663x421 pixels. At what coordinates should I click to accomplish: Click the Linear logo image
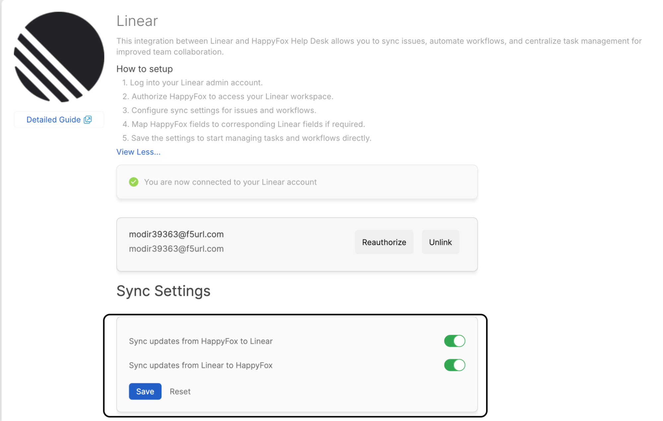[59, 57]
